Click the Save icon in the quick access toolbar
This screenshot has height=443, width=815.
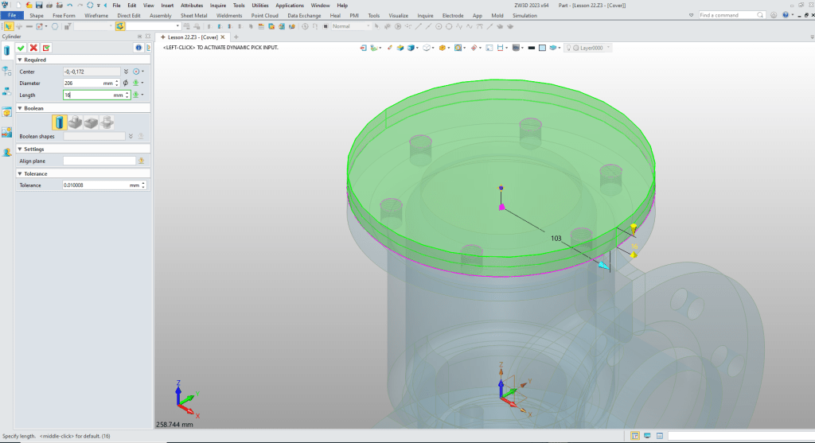(39, 5)
